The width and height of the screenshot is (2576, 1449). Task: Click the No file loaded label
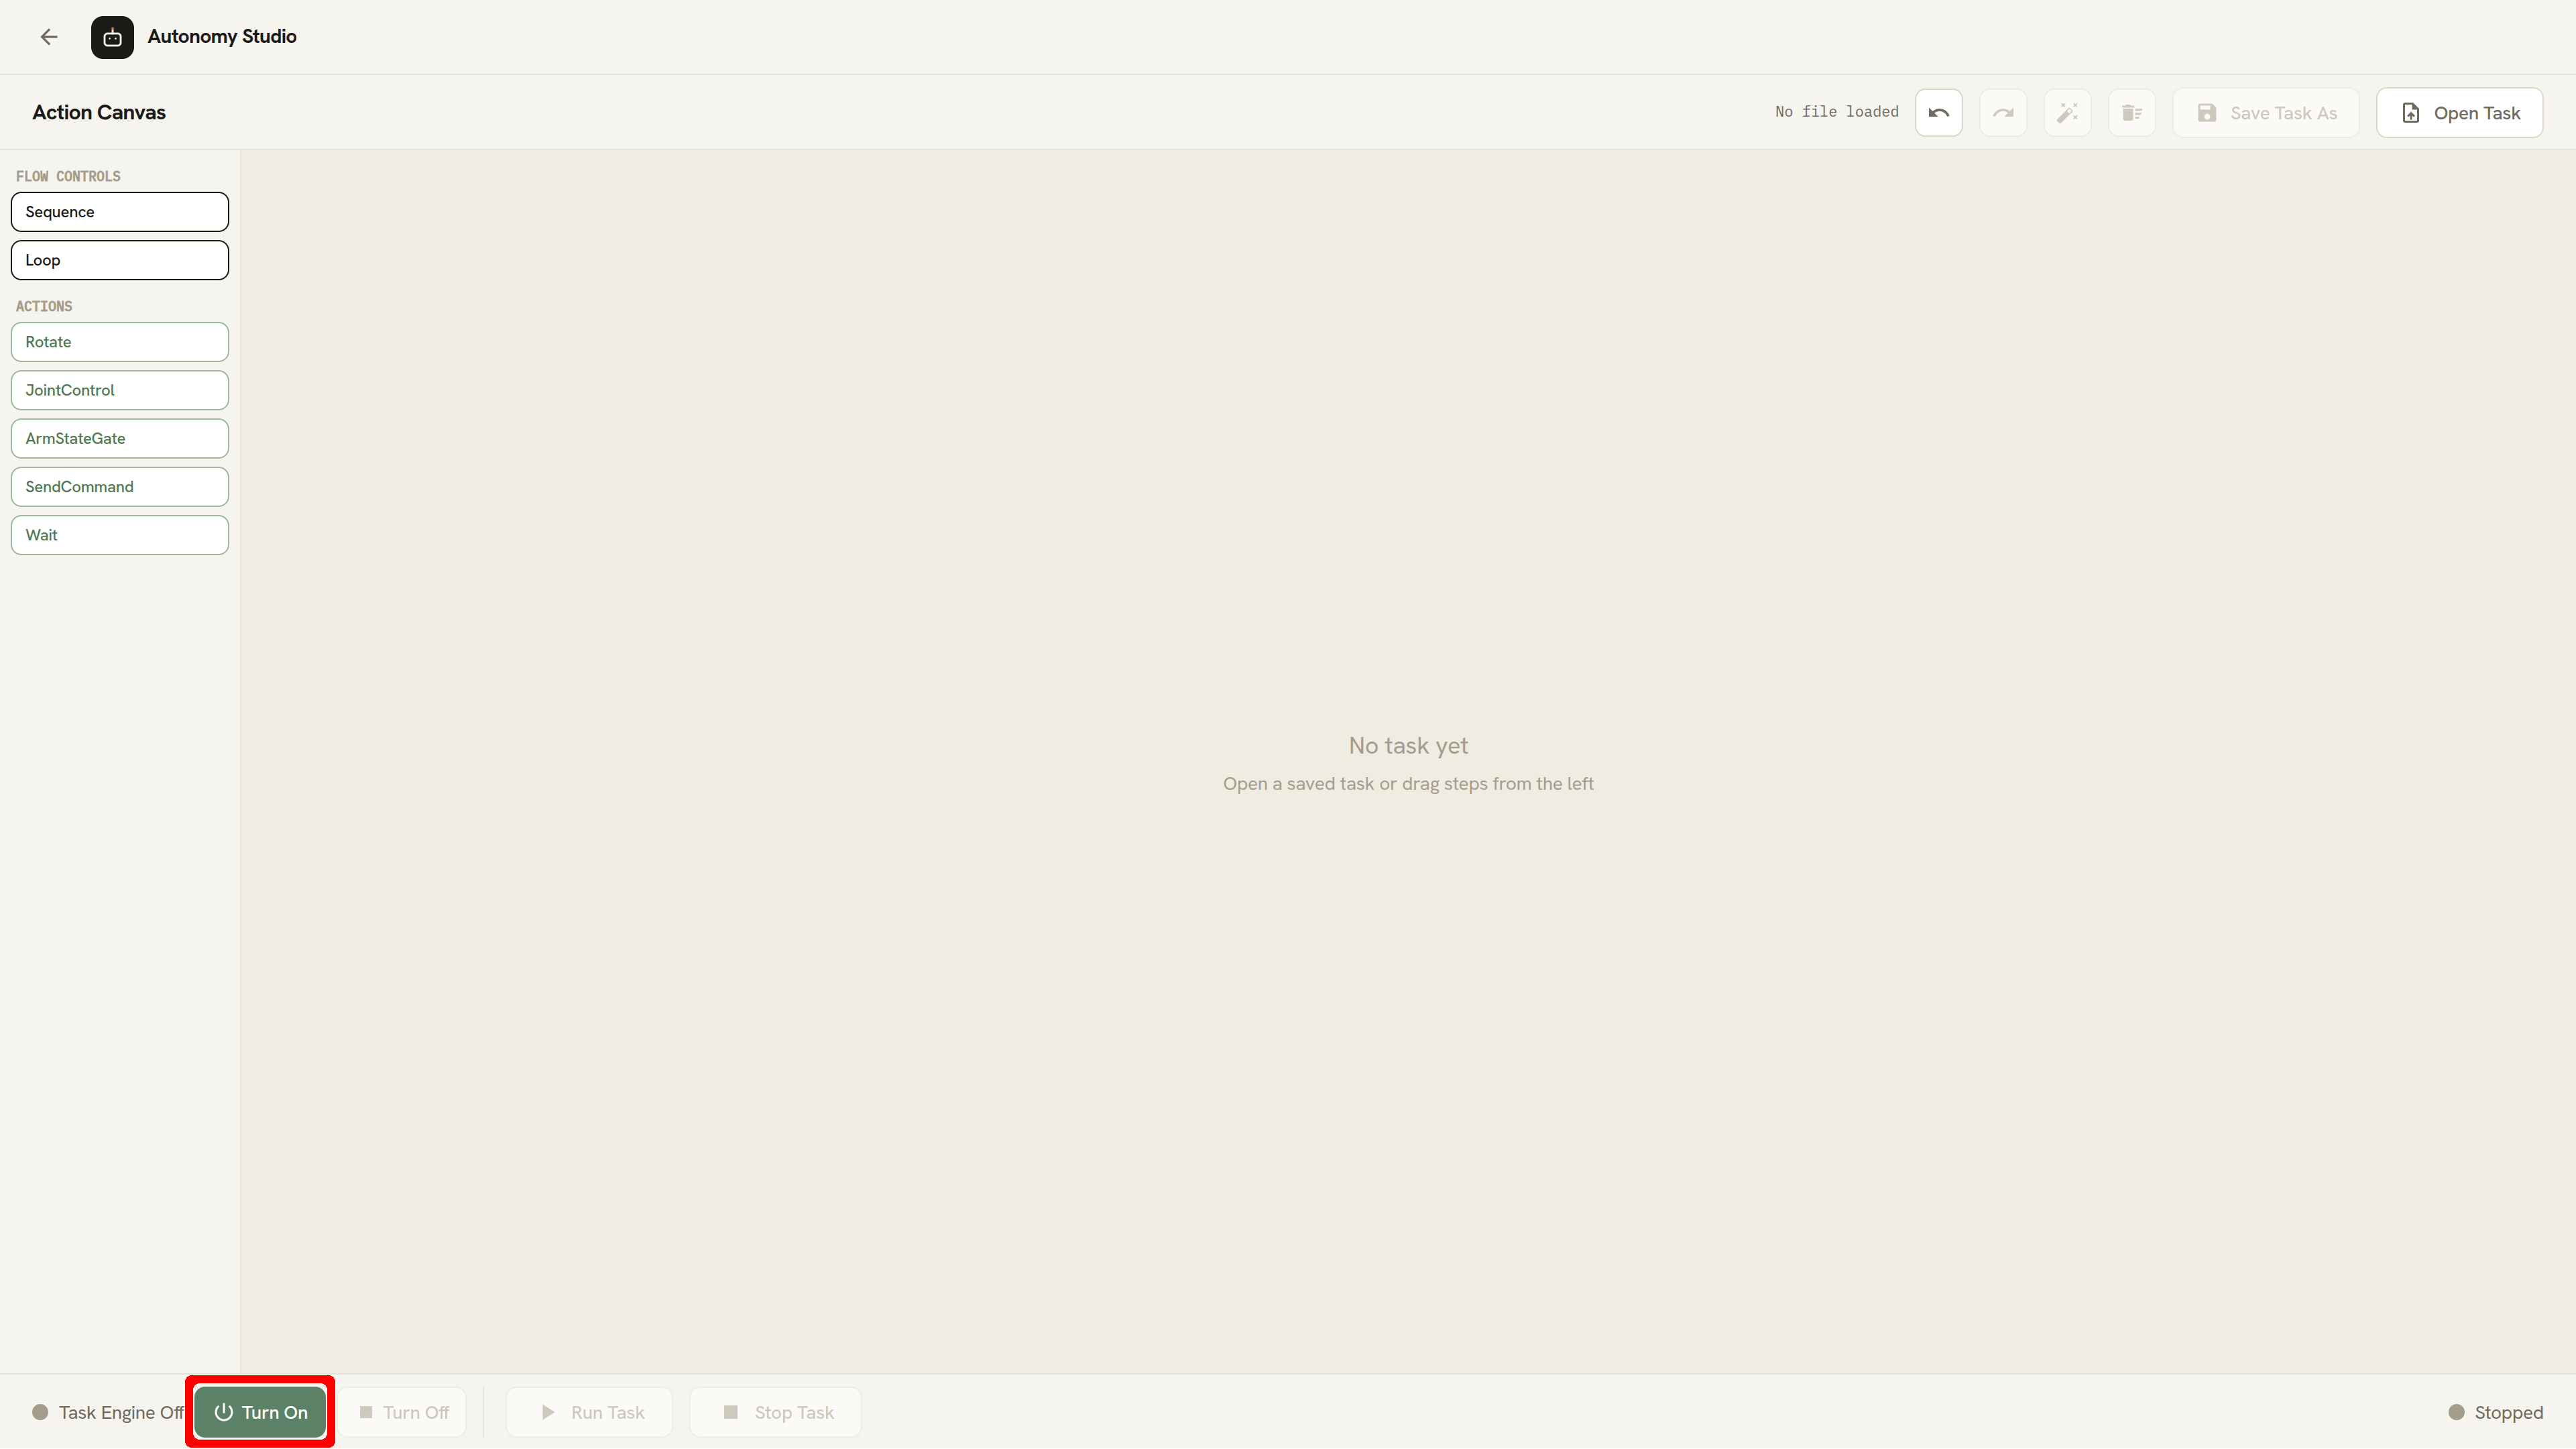(x=1837, y=112)
